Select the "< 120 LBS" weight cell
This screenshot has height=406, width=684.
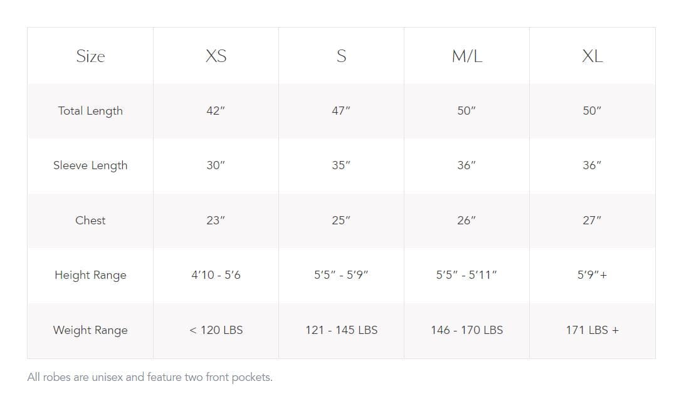click(216, 330)
